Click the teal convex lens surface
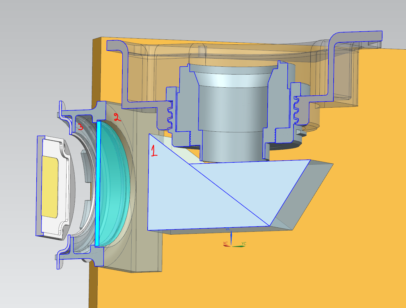Viewport: 406px width, 308px height. coord(116,186)
